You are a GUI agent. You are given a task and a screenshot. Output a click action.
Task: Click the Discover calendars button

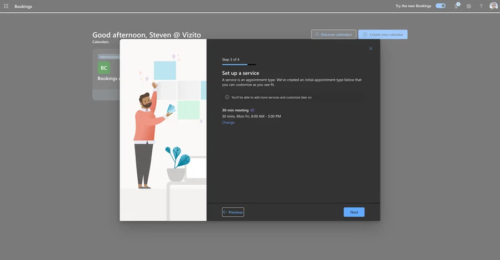tap(333, 34)
